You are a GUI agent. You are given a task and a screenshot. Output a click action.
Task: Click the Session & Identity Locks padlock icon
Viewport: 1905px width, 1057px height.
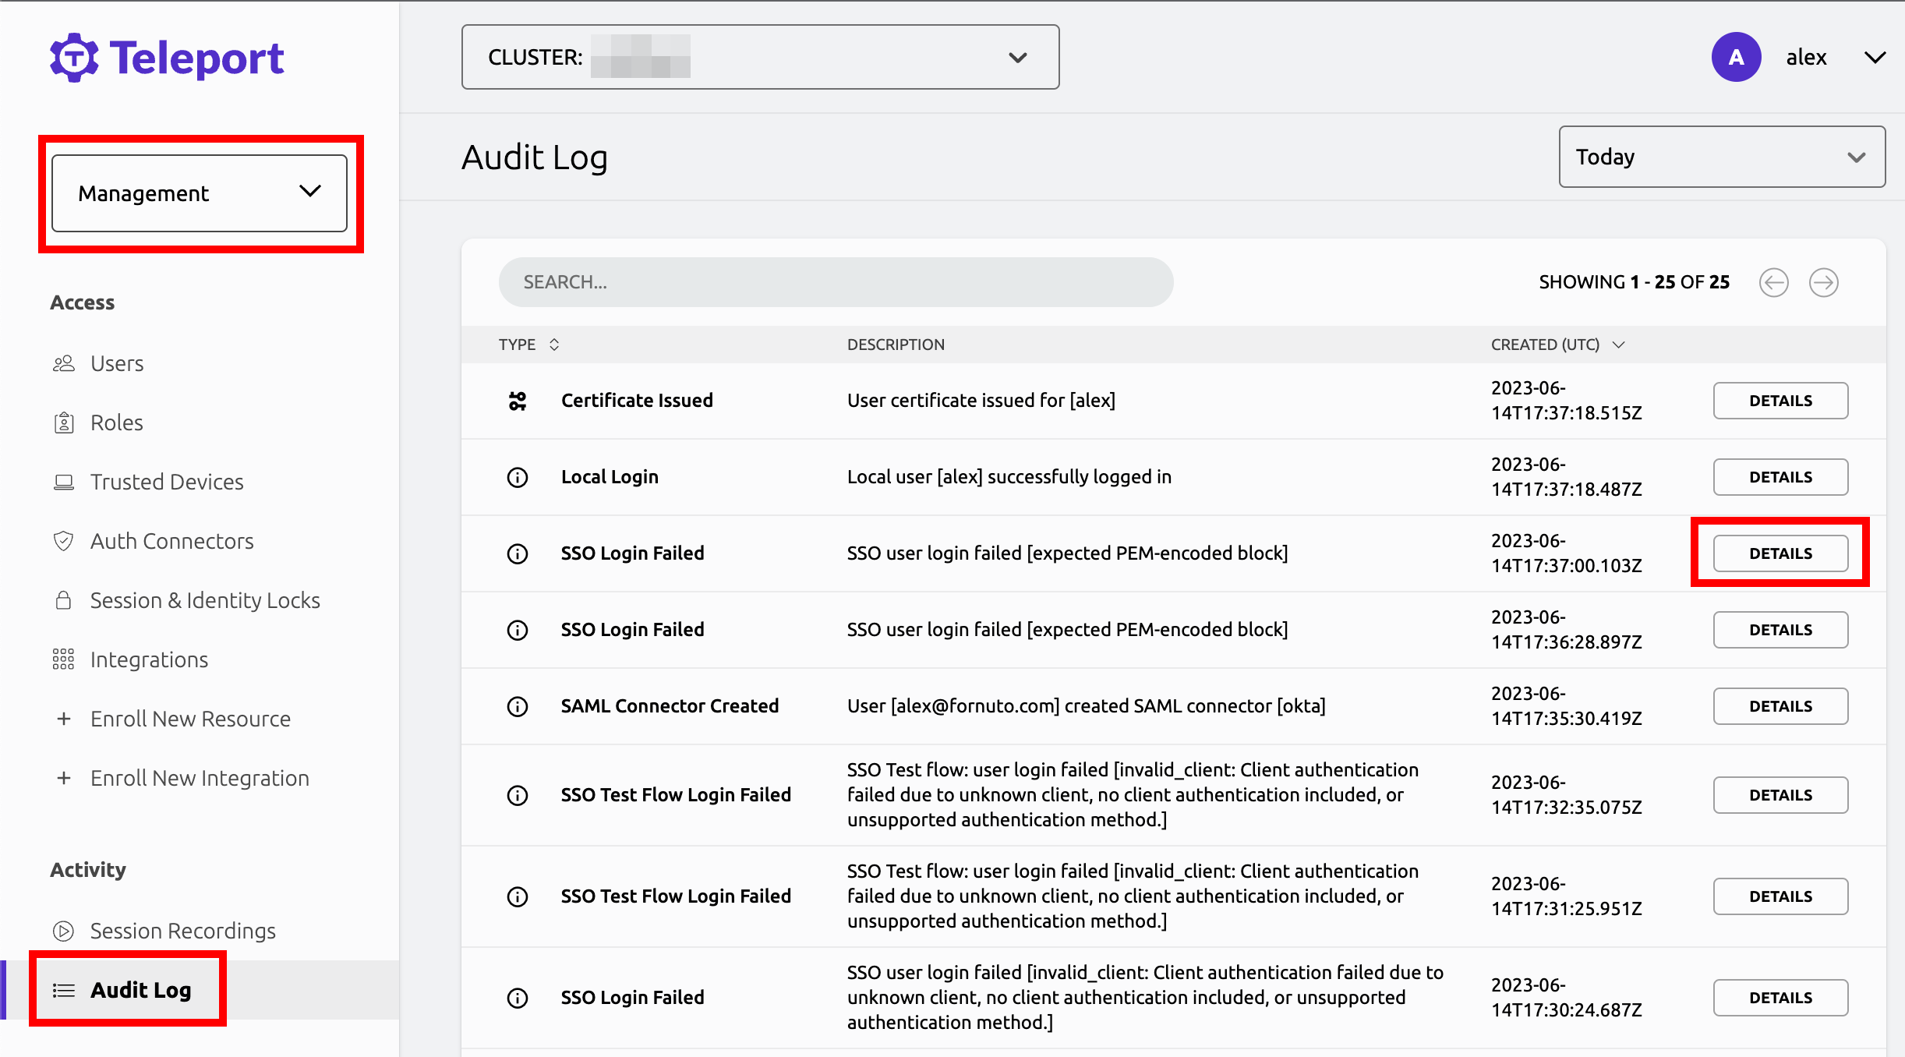[64, 599]
